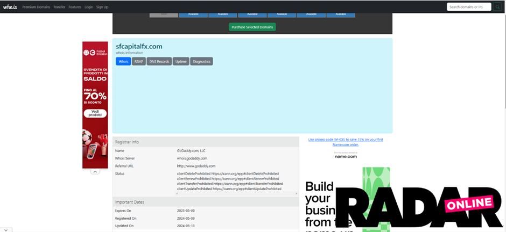Focus the Search domains or IPs field
Viewport: 506px width, 232px height.
pyautogui.click(x=469, y=7)
